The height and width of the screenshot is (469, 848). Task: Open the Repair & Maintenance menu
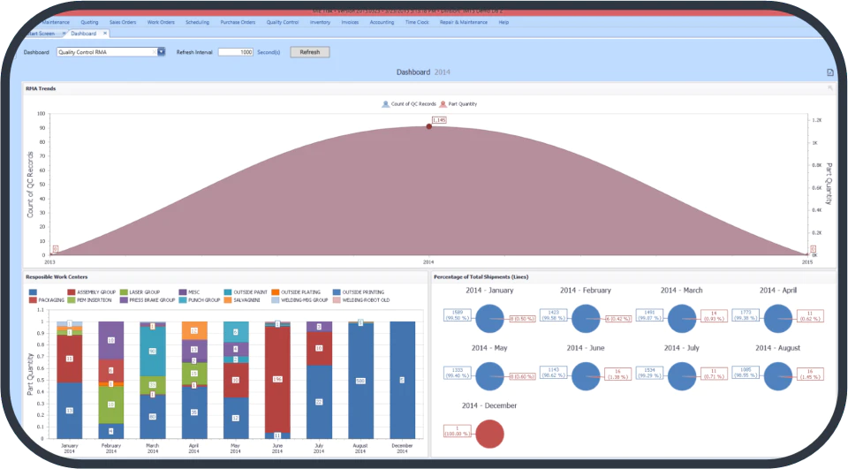(464, 22)
